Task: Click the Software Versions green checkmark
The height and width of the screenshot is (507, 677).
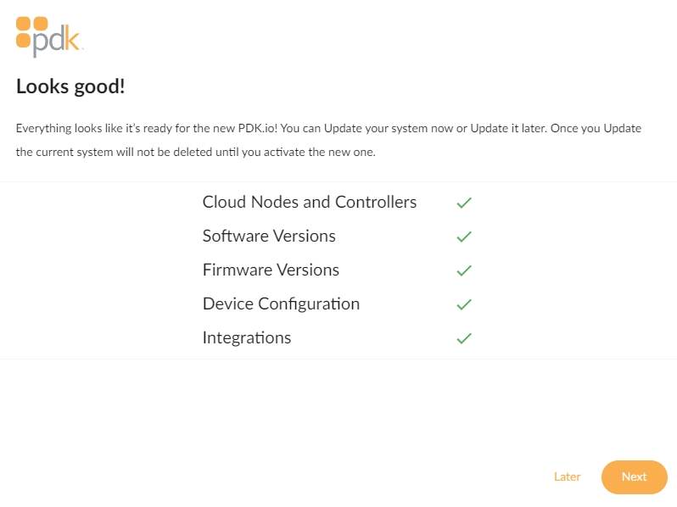Action: pos(464,237)
